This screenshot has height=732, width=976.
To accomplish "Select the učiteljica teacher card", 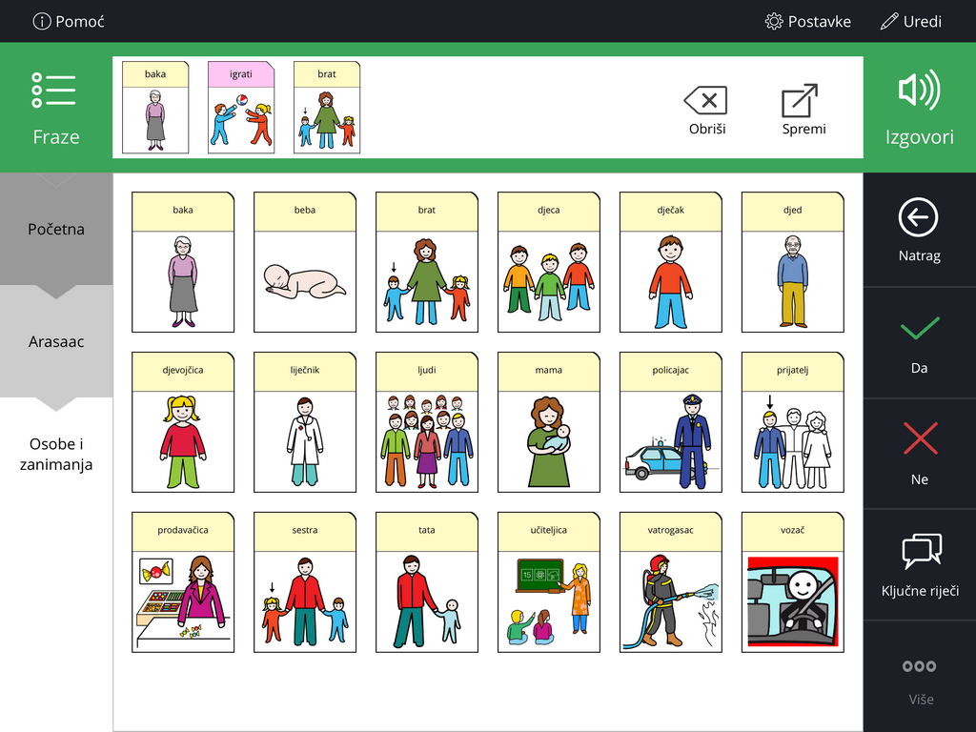I will click(x=548, y=582).
